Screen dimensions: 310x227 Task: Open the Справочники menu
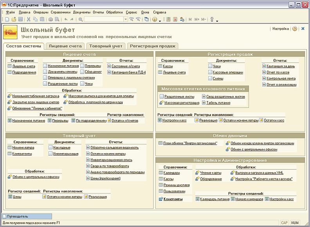[x=60, y=12]
